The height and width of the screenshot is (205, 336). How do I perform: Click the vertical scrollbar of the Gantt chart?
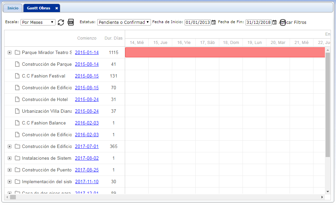pyautogui.click(x=328, y=105)
